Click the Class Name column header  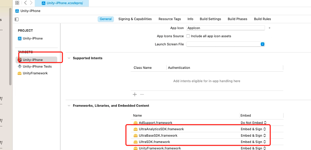click(x=143, y=68)
